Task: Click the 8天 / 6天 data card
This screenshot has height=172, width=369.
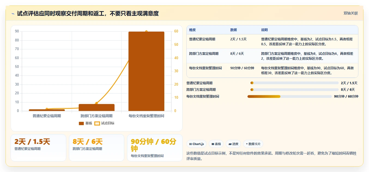Action: 96,148
